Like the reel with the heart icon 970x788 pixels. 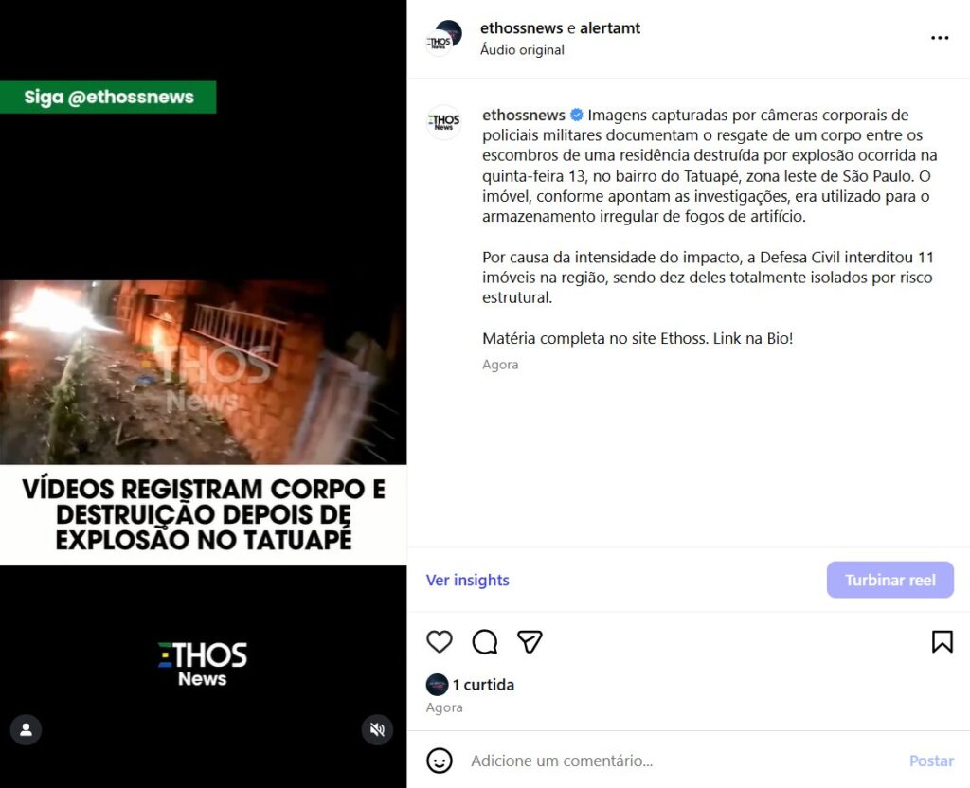(x=440, y=641)
